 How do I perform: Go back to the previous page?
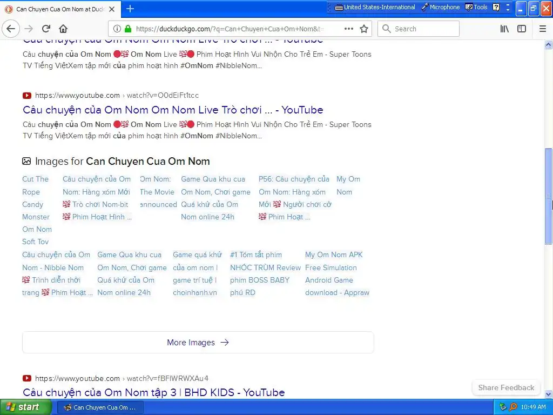click(11, 29)
